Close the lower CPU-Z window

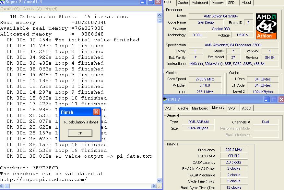(x=281, y=99)
